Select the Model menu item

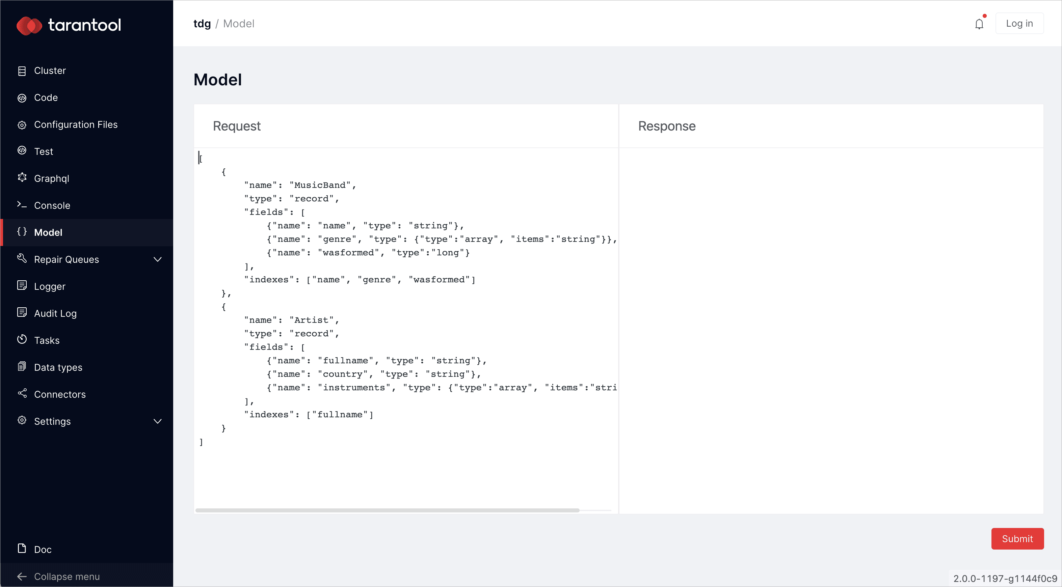(86, 233)
